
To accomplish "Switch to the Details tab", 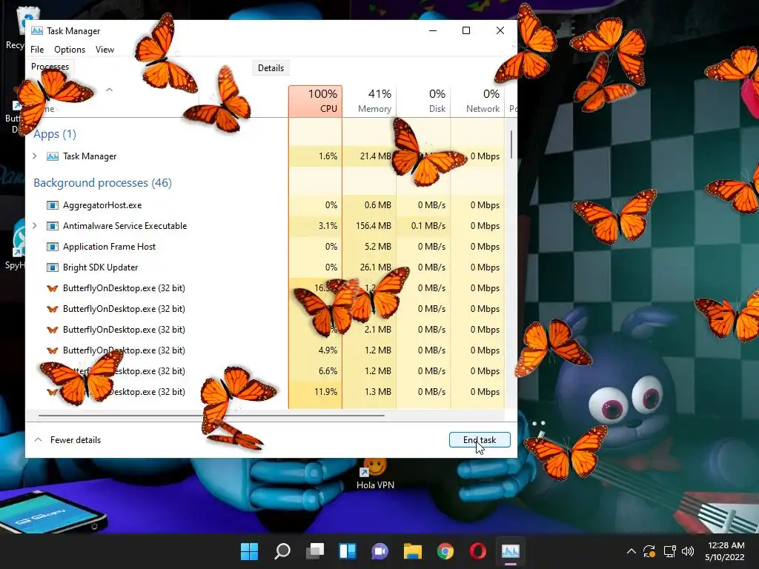I will tap(271, 67).
